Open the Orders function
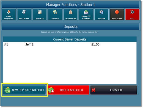143x108 pixels. pyautogui.click(x=55, y=14)
